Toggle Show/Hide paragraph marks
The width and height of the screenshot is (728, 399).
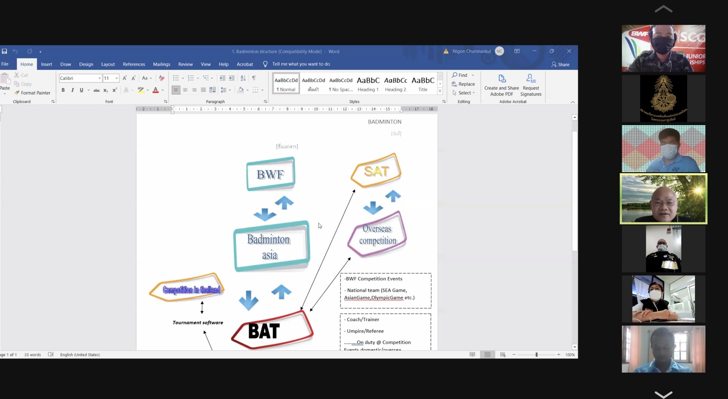(x=254, y=78)
